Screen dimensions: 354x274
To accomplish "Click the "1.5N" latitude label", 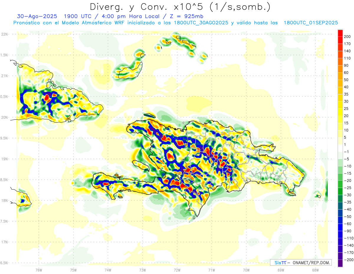I will click(4, 55).
